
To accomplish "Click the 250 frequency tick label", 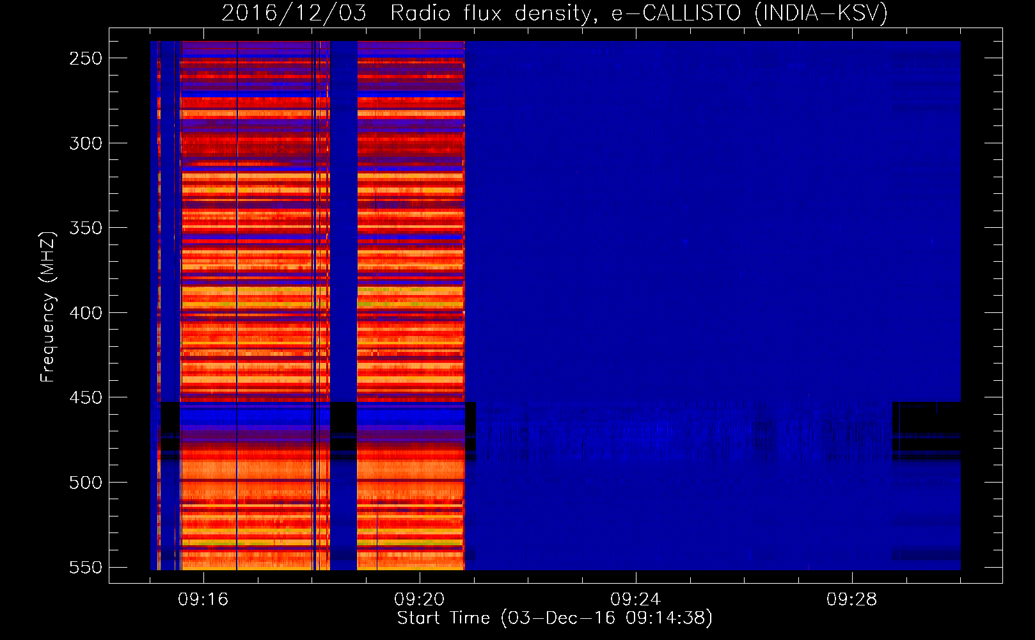I will 86,58.
